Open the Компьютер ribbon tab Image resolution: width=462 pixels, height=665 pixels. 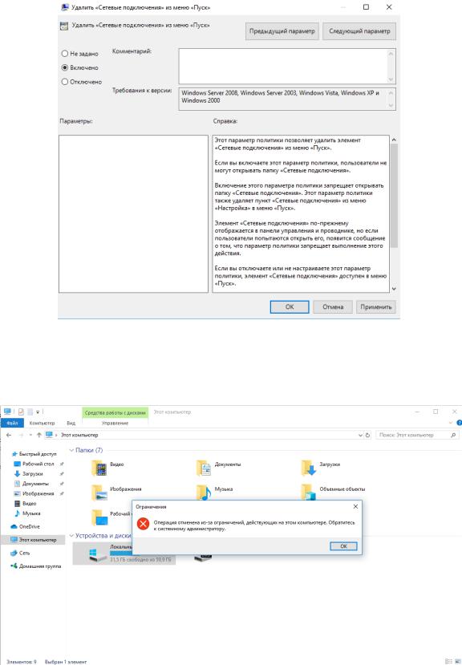click(x=42, y=423)
